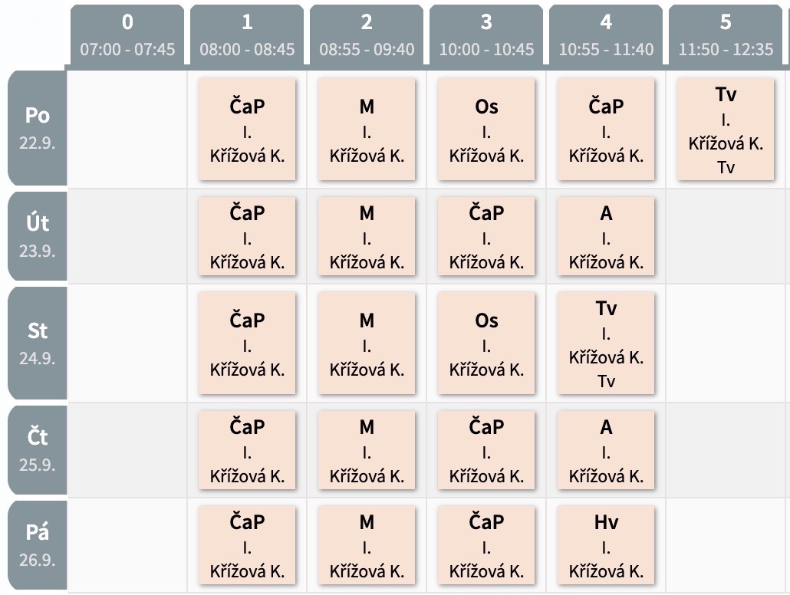Select Wednesday's Tv lesson in period 4
This screenshot has height=595, width=790.
606,343
